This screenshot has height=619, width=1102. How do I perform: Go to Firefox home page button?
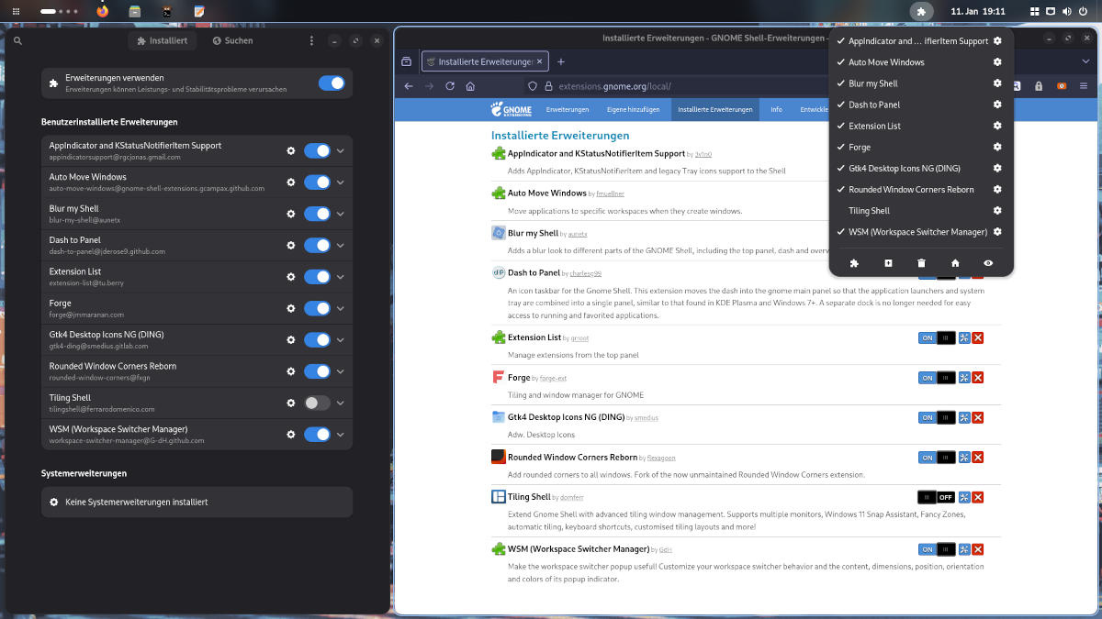pos(470,86)
